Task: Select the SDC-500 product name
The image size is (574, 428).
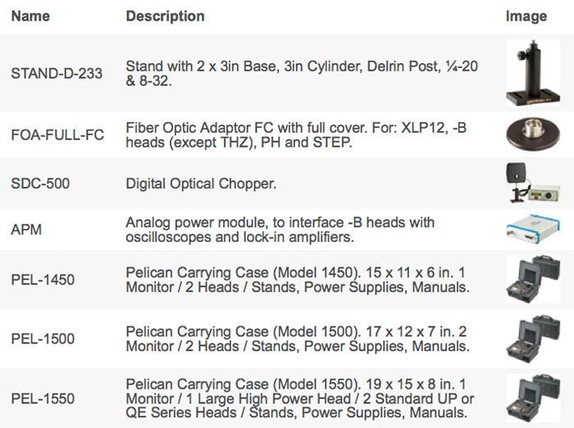Action: tap(40, 183)
